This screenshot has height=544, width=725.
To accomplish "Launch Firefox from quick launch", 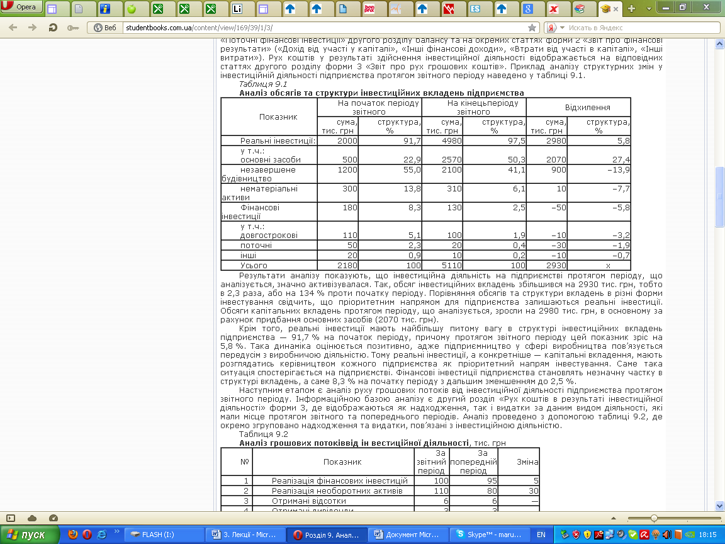I will click(72, 535).
